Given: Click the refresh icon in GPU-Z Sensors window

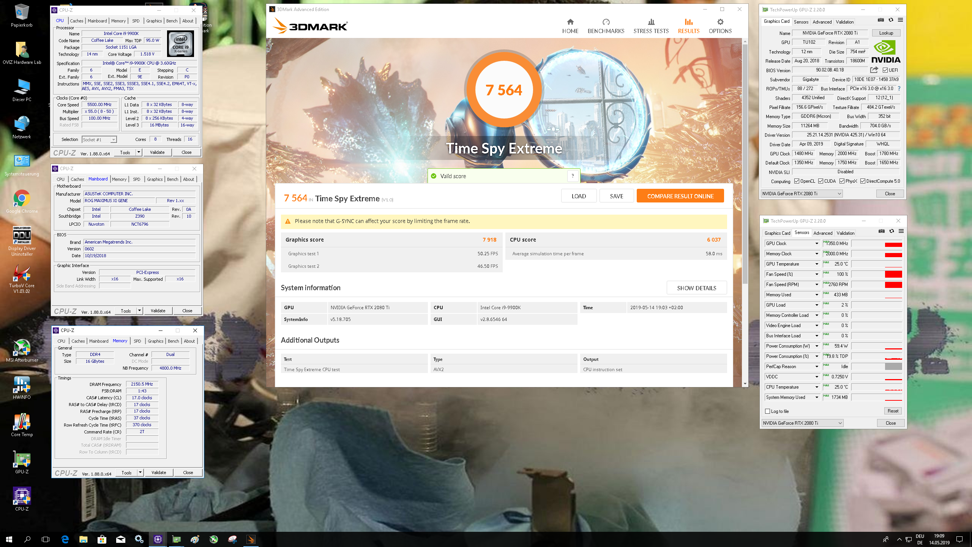Looking at the screenshot, I should 892,231.
